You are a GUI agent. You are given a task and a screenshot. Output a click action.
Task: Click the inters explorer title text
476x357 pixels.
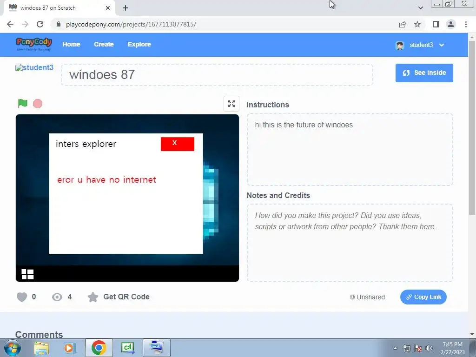tap(86, 144)
